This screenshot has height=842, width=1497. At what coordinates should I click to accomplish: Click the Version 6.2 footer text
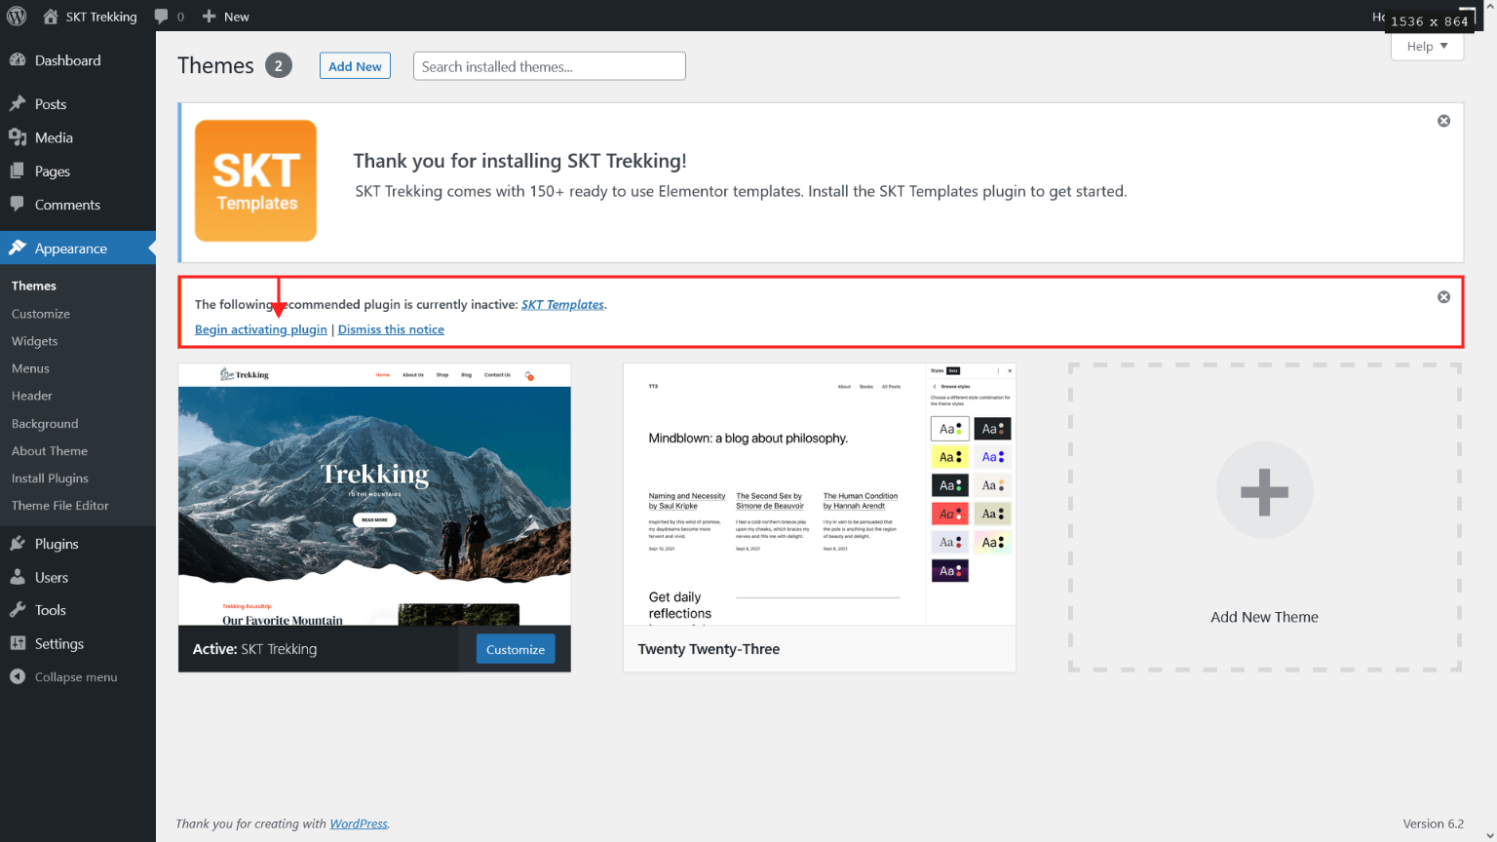1433,823
